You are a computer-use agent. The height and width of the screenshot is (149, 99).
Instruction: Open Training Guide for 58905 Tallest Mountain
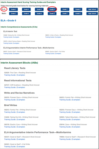point(65,119)
